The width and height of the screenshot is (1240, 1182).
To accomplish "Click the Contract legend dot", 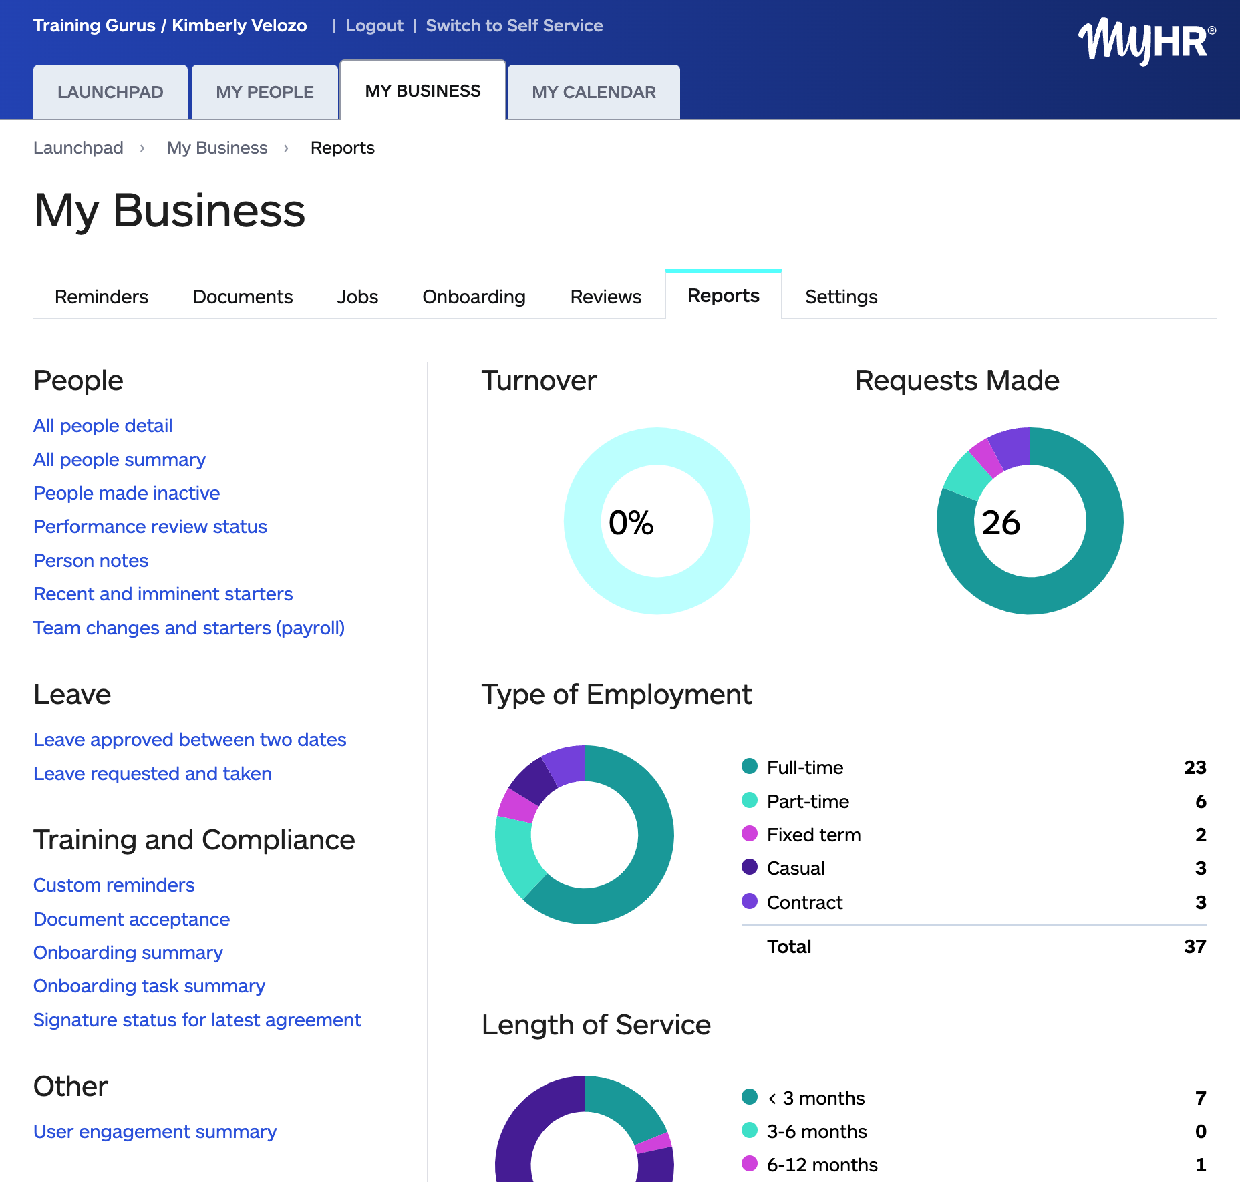I will click(x=749, y=902).
